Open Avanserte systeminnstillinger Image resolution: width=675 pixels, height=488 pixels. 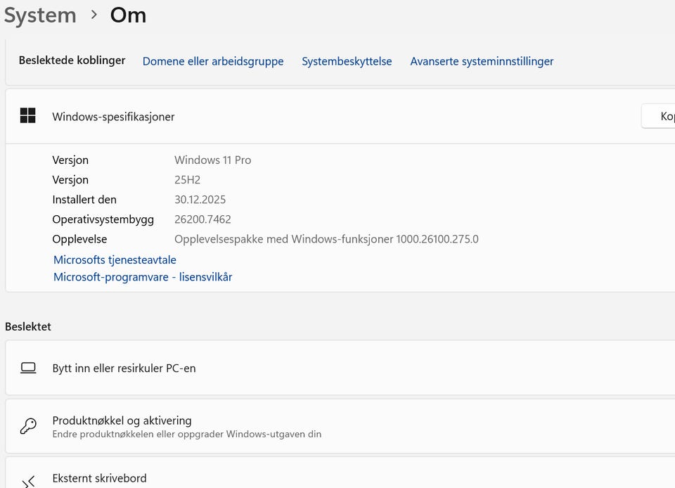point(482,61)
